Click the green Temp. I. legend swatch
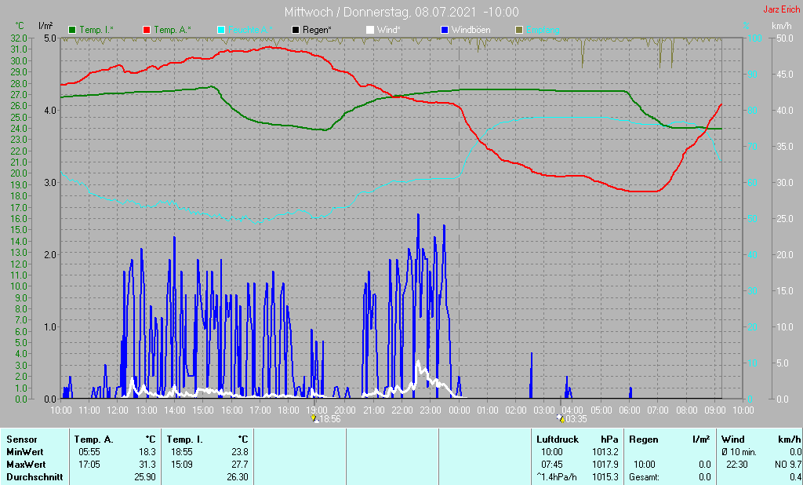Image resolution: width=803 pixels, height=485 pixels. pyautogui.click(x=72, y=31)
